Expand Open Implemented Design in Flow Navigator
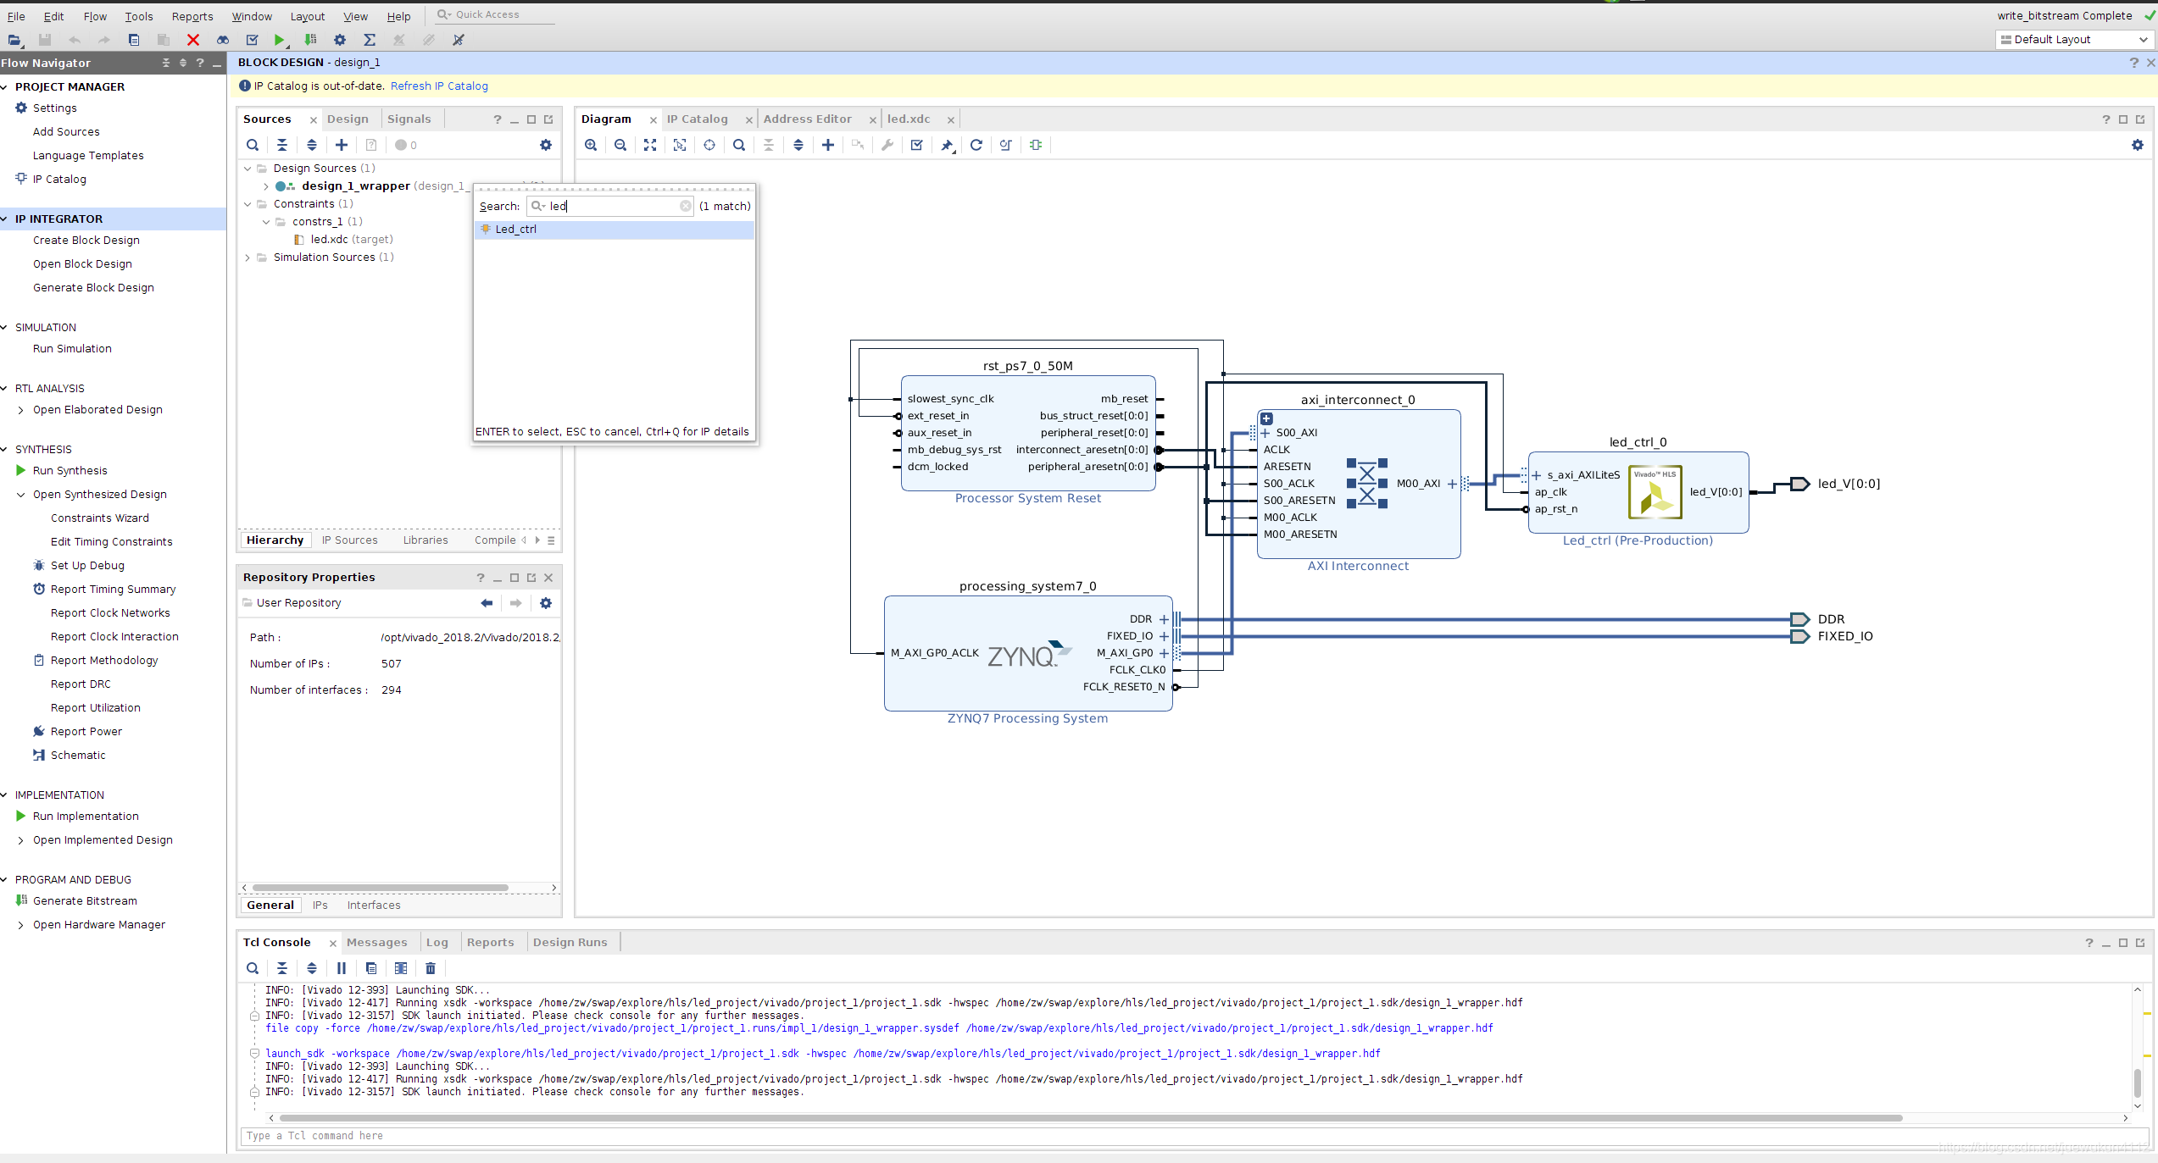The height and width of the screenshot is (1163, 2158). [21, 840]
